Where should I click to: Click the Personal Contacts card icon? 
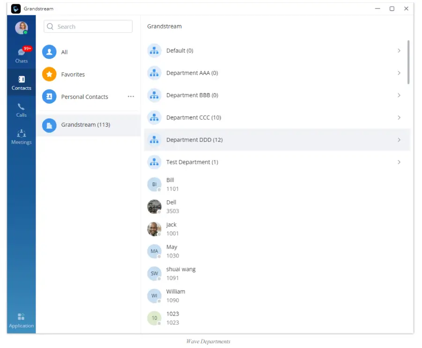49,97
